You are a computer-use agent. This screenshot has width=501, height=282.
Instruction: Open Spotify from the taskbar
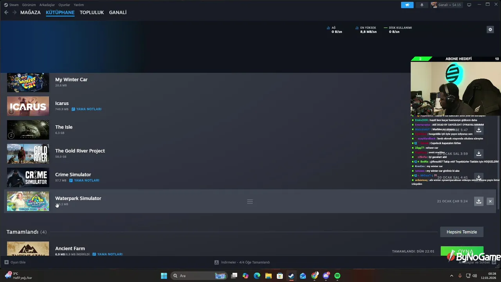[x=337, y=276]
